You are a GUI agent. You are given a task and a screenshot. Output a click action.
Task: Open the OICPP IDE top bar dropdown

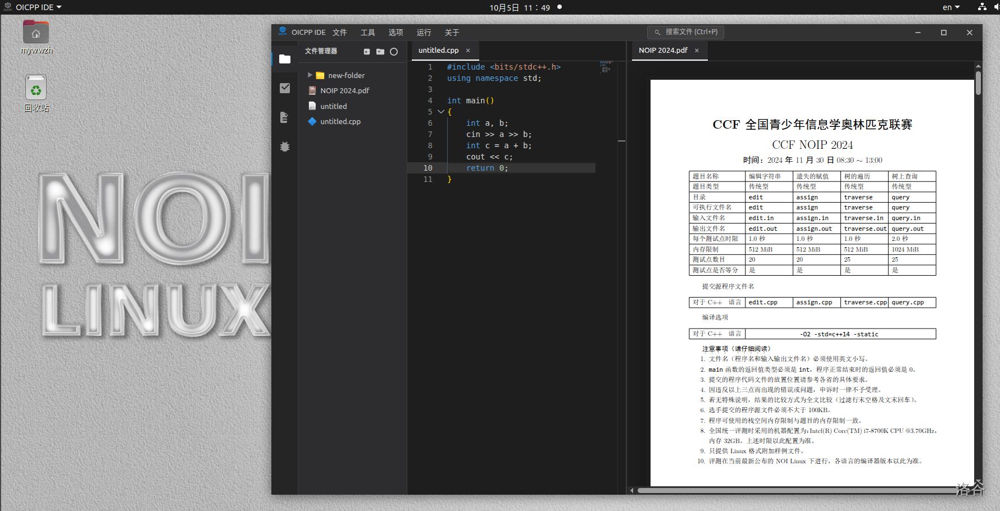(x=34, y=7)
